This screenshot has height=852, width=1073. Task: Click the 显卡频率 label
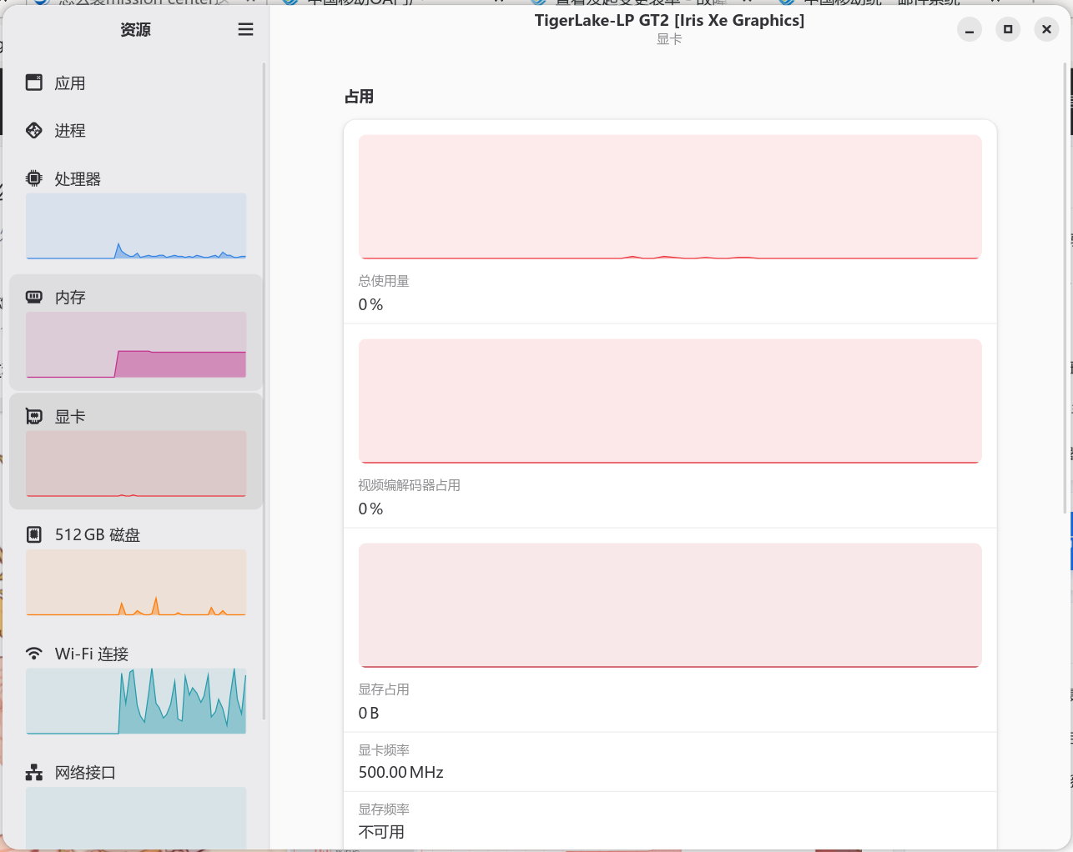(x=384, y=750)
